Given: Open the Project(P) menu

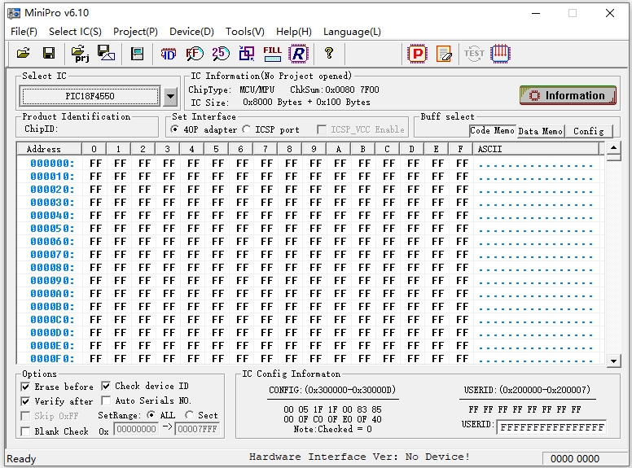Looking at the screenshot, I should 135,32.
